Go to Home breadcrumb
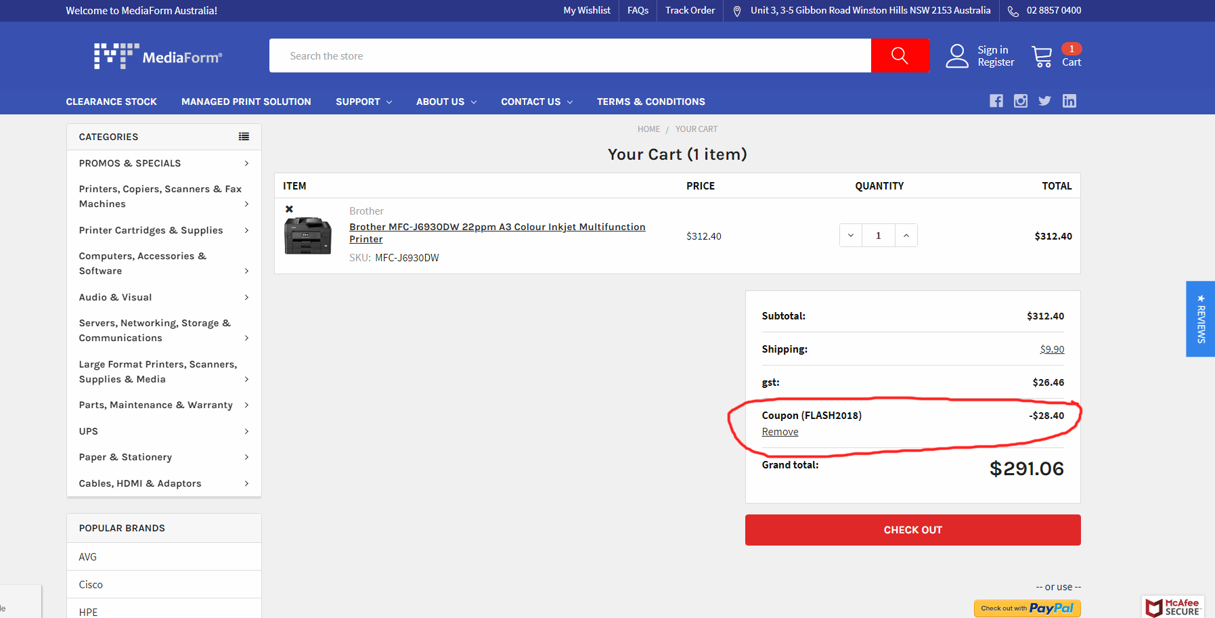Viewport: 1215px width, 618px height. point(648,129)
